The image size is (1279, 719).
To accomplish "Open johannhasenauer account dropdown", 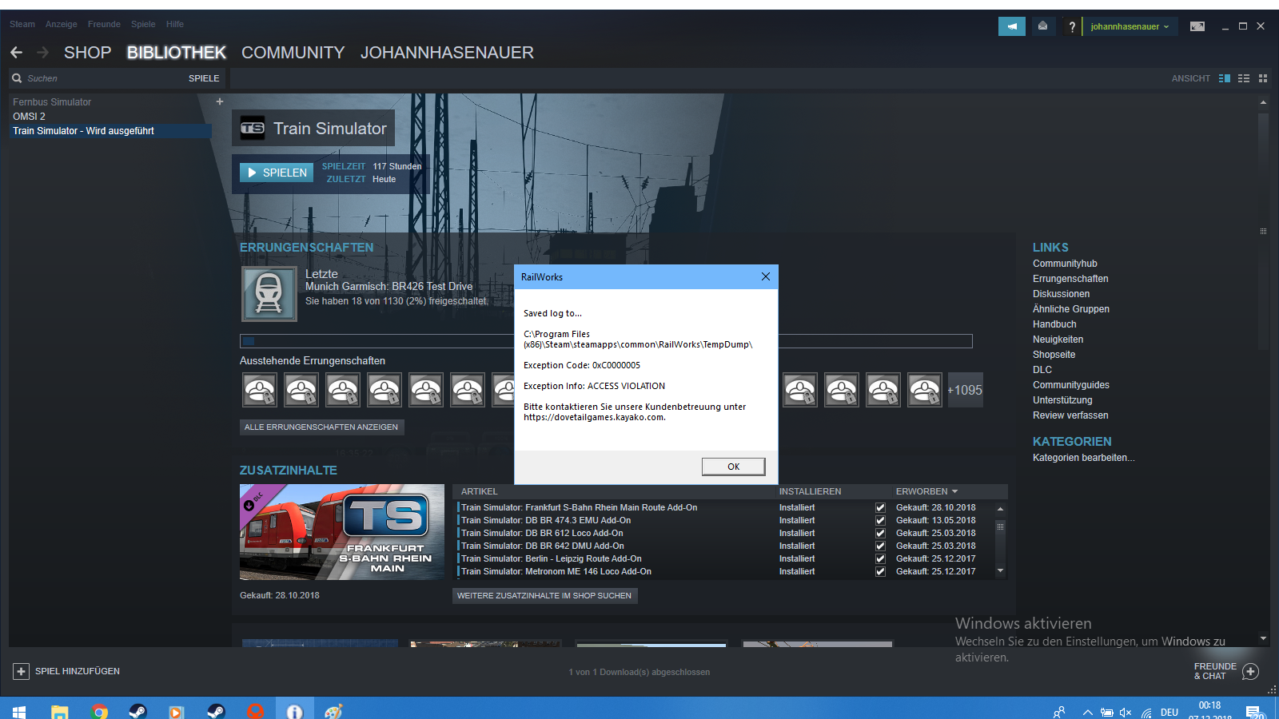I will 1130,26.
